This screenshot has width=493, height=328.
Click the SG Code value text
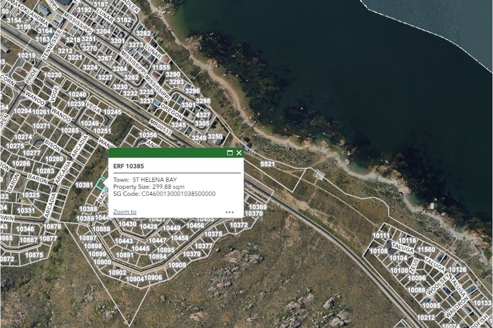pyautogui.click(x=178, y=194)
